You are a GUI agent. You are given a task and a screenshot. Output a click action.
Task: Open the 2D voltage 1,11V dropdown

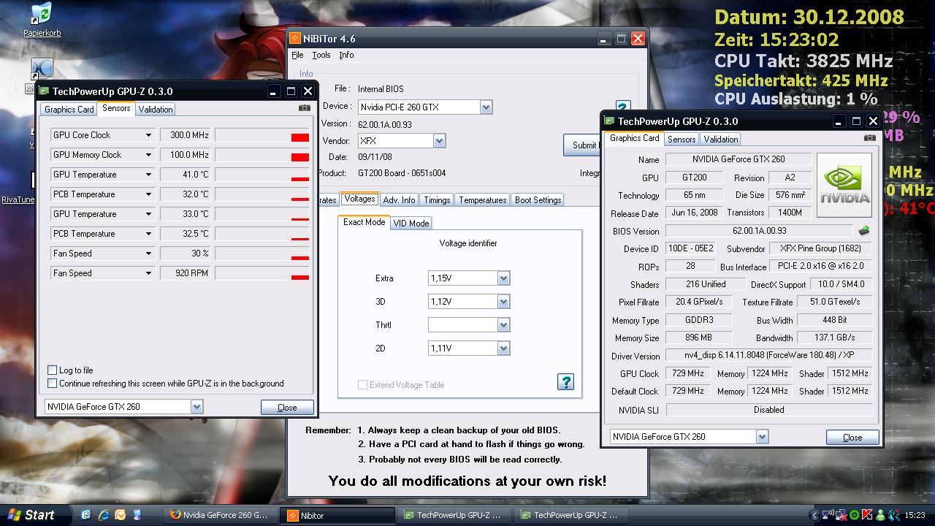pos(503,348)
